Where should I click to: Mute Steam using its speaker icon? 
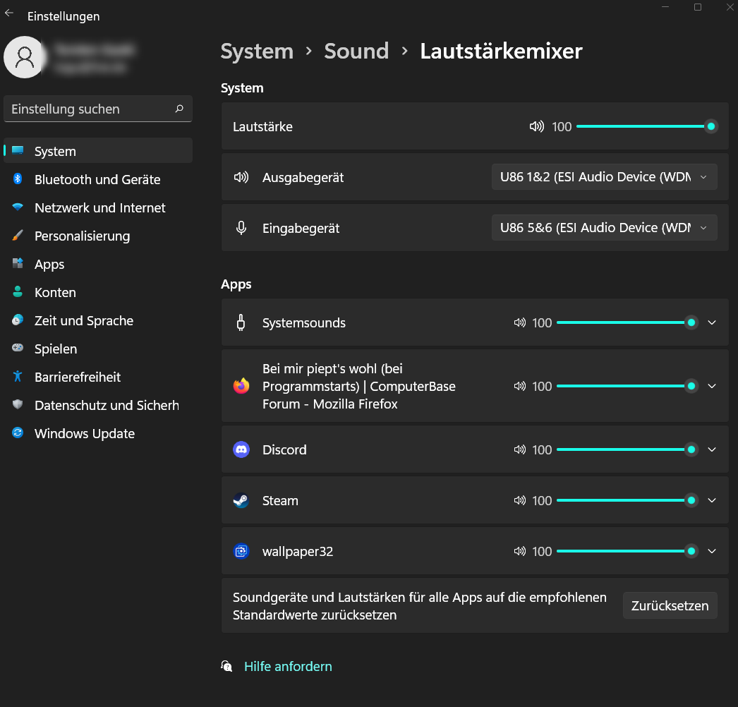(520, 501)
